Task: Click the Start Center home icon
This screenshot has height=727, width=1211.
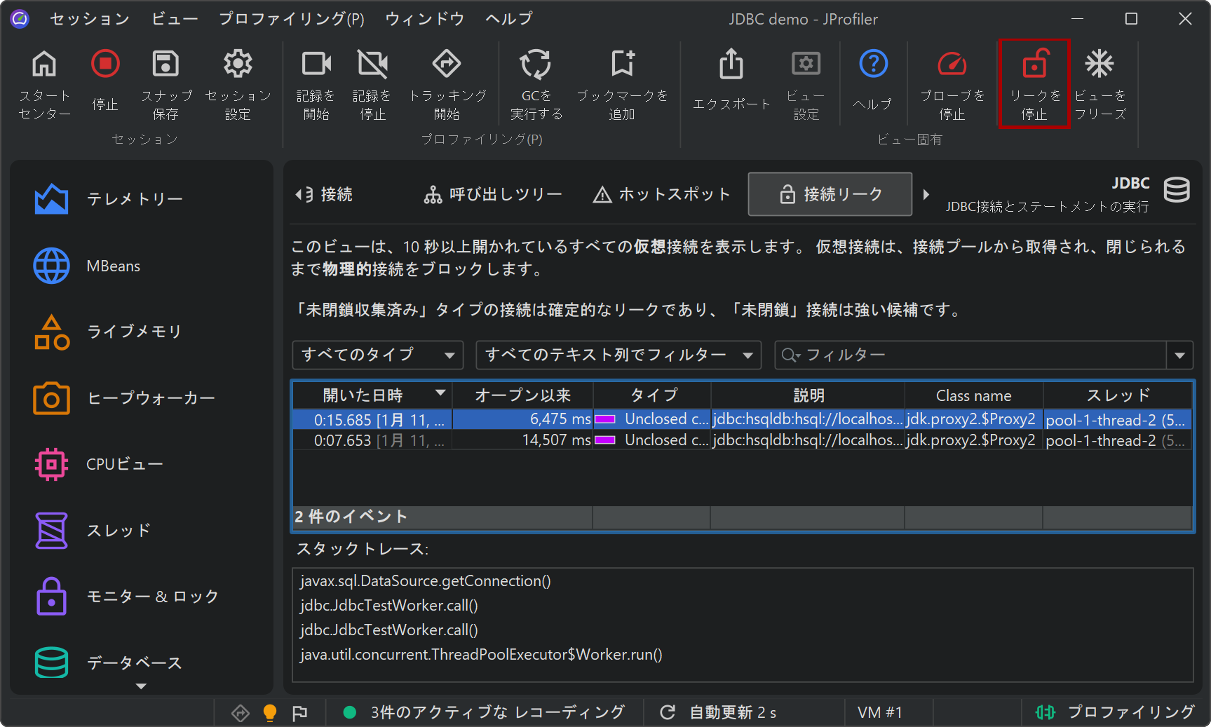Action: pyautogui.click(x=44, y=65)
